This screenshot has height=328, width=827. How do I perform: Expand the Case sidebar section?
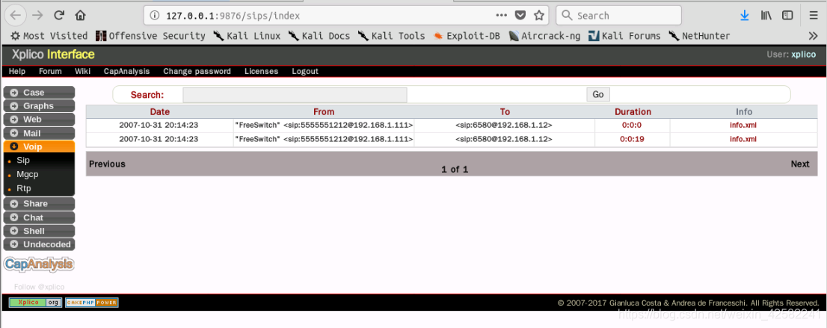(39, 93)
